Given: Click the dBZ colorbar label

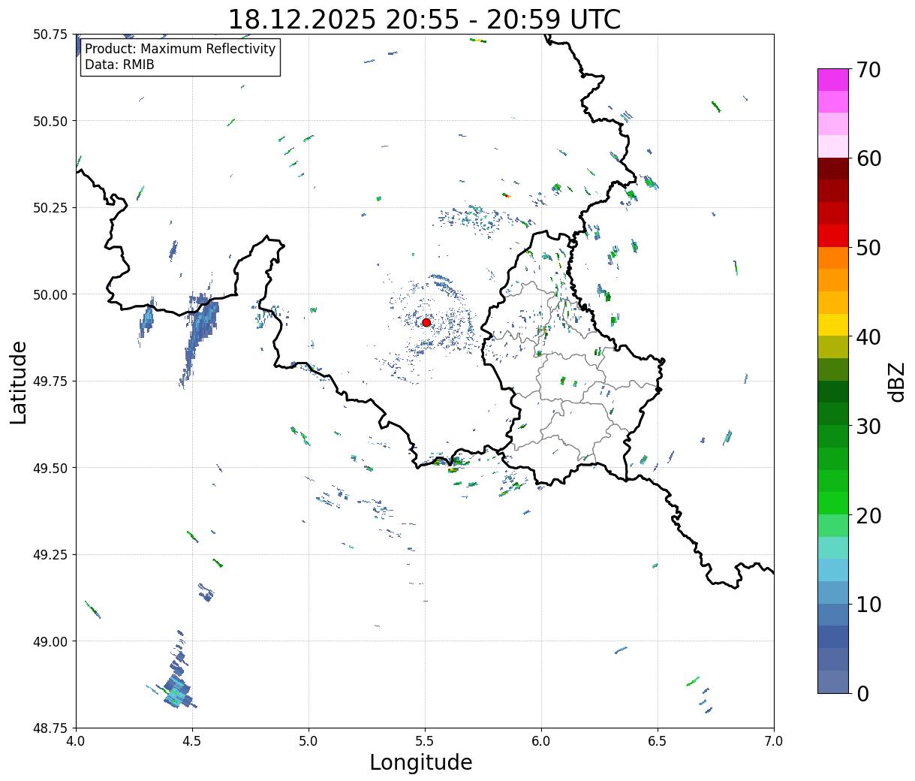Looking at the screenshot, I should pos(896,381).
